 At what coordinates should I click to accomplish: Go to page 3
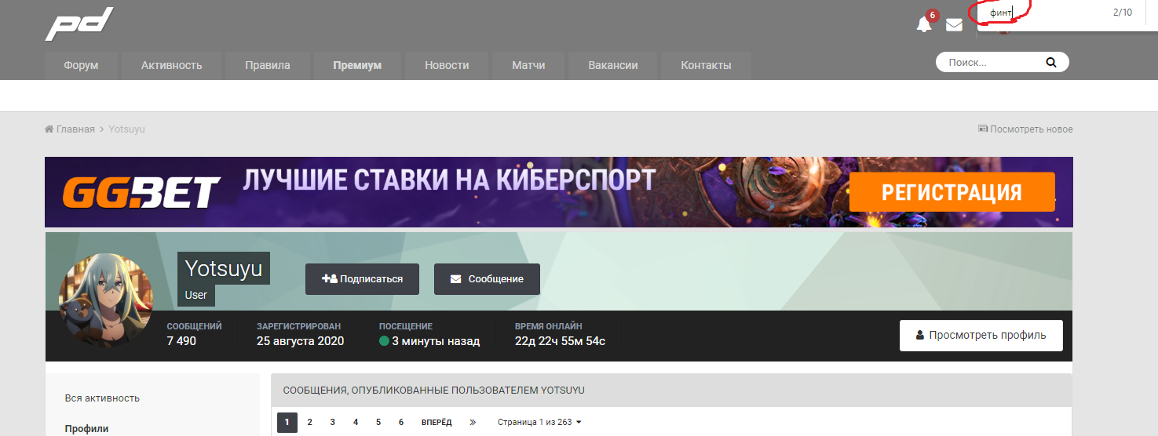click(x=332, y=422)
